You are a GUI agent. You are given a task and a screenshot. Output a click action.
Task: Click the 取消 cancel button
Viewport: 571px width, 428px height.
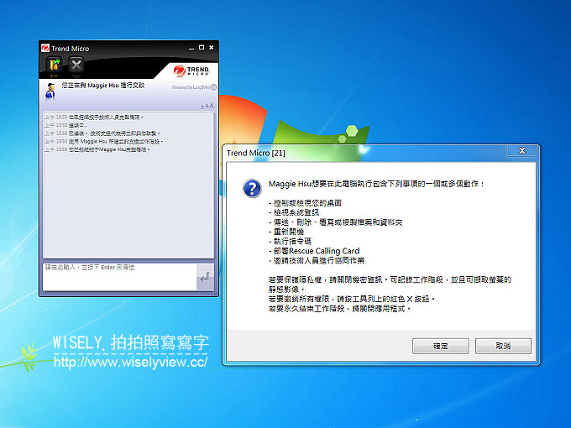[x=503, y=346]
